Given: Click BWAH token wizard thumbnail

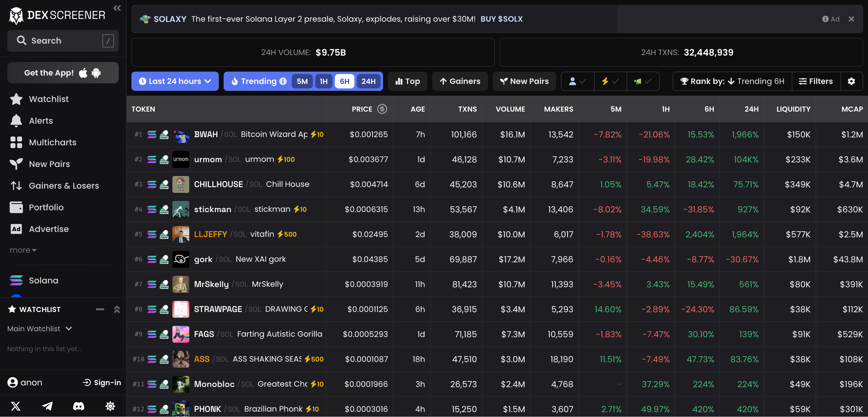Looking at the screenshot, I should [181, 134].
